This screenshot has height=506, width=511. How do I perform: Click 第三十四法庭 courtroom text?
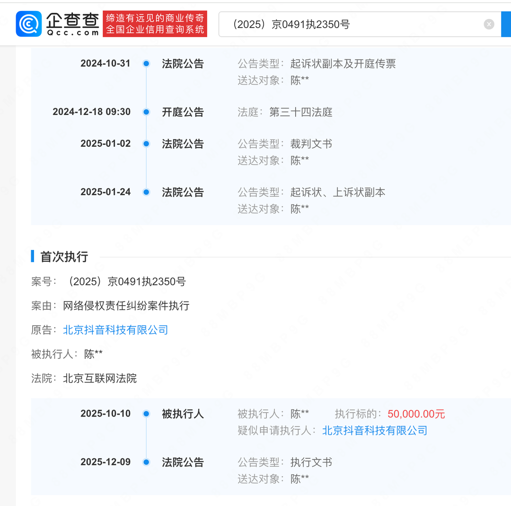[301, 112]
